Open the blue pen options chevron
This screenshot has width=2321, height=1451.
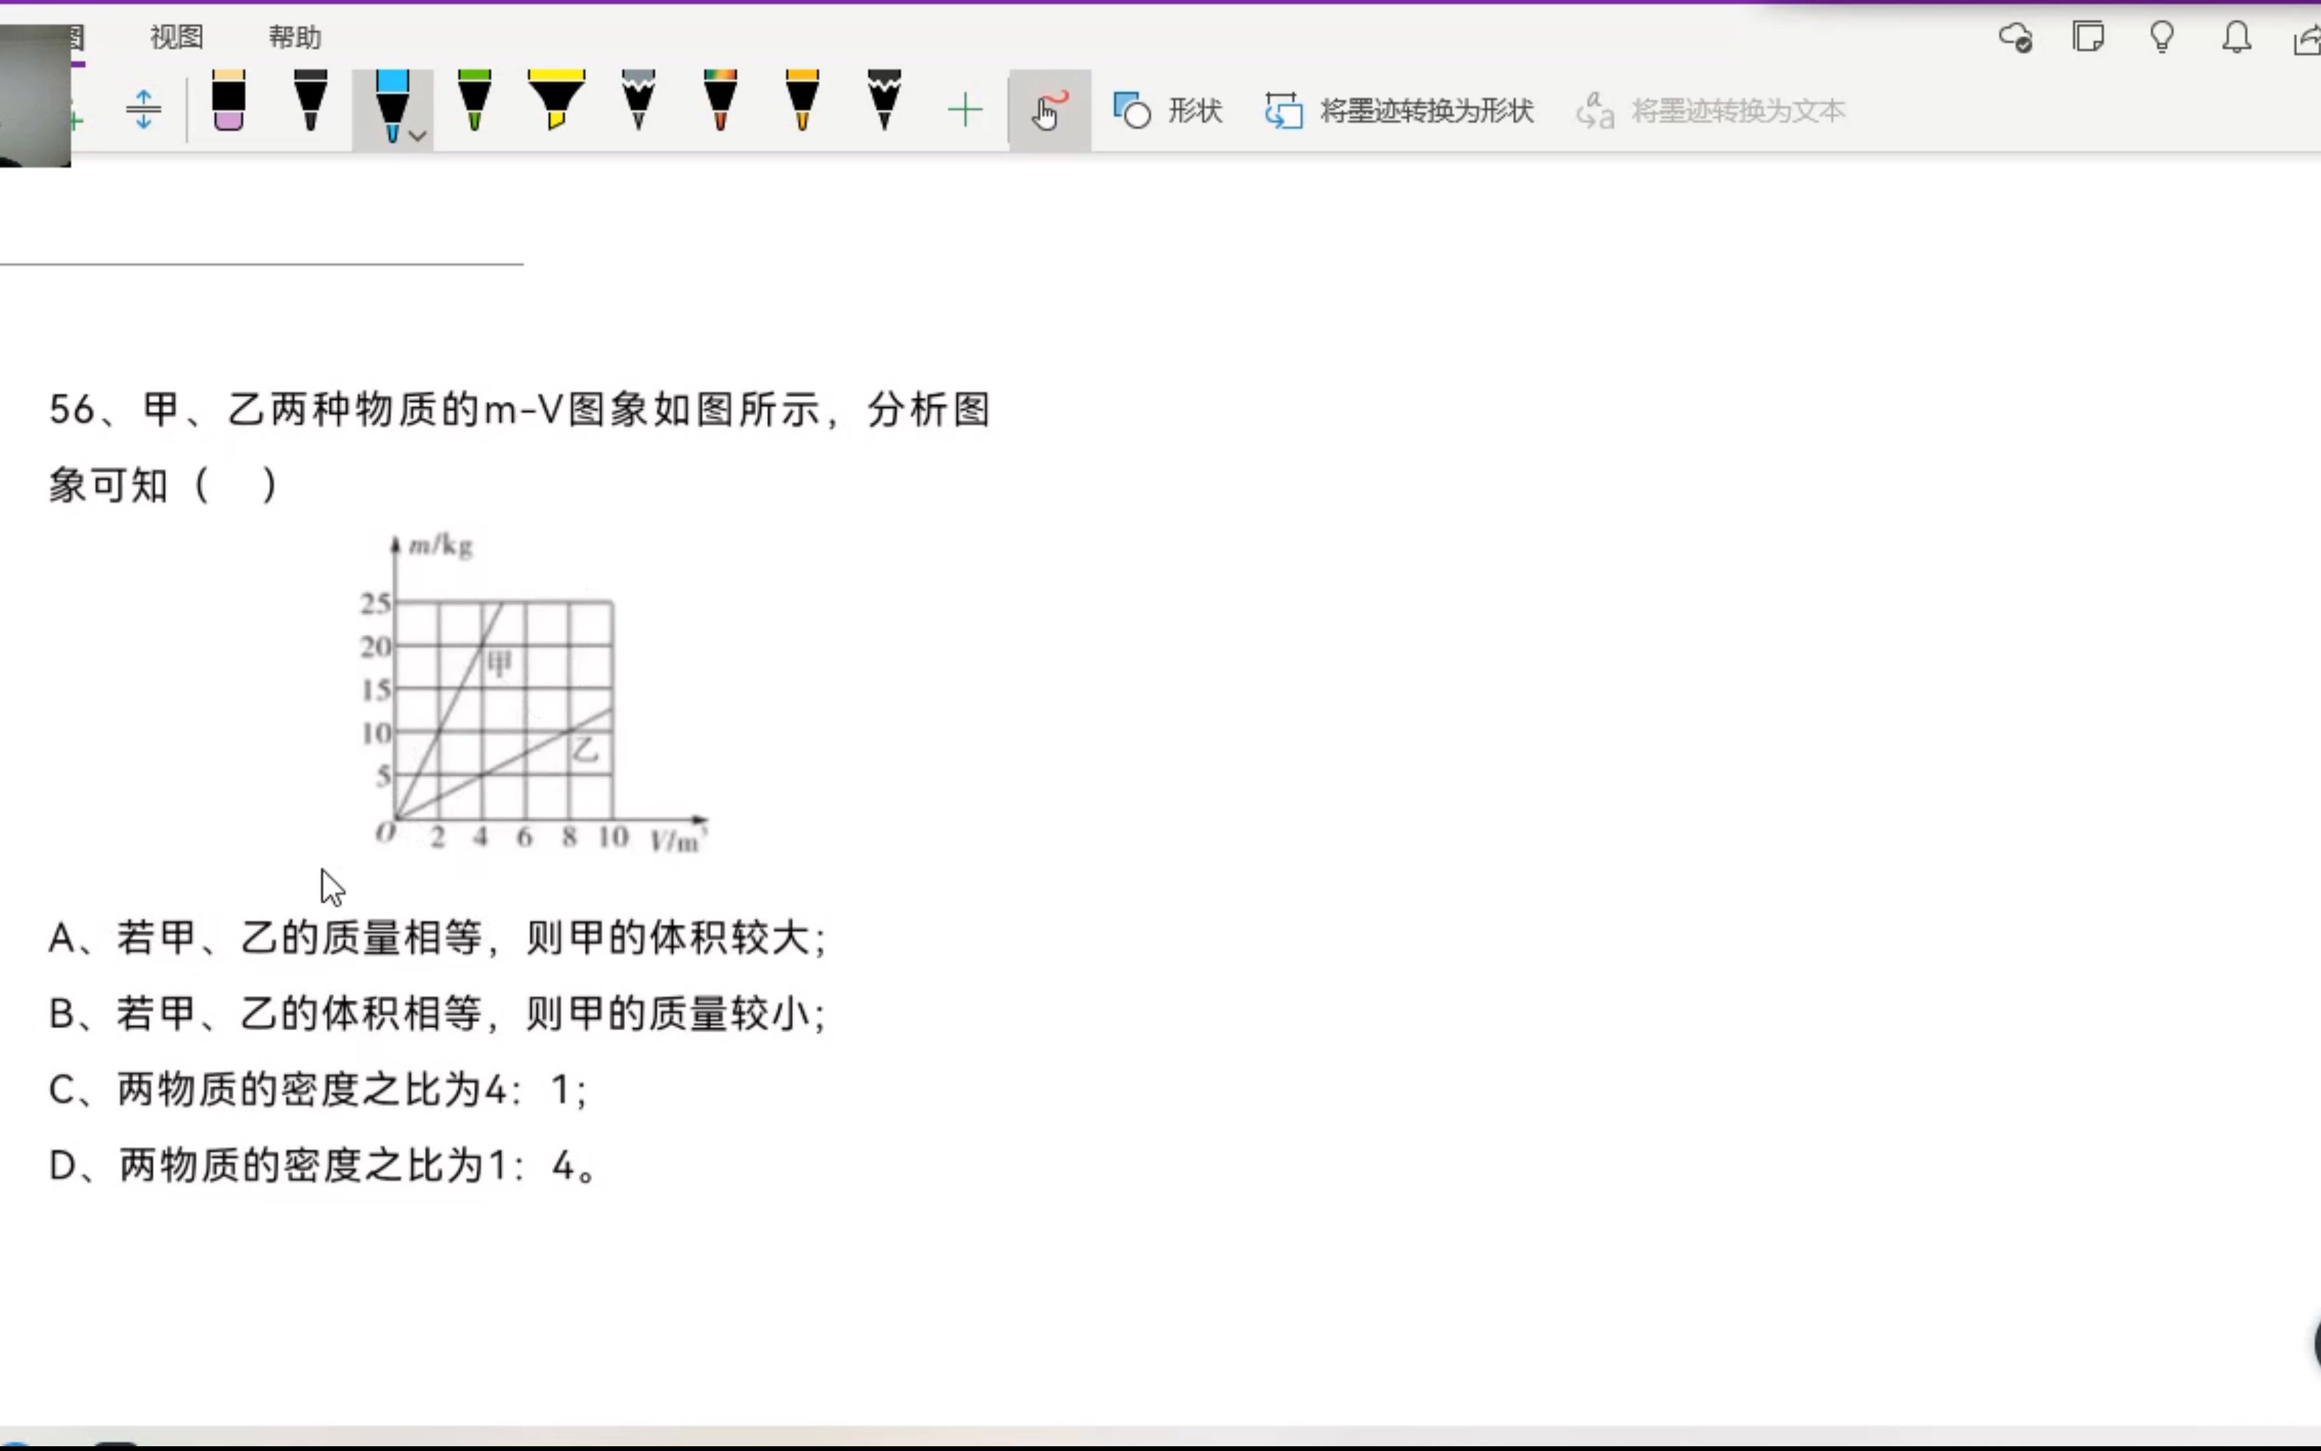tap(417, 136)
